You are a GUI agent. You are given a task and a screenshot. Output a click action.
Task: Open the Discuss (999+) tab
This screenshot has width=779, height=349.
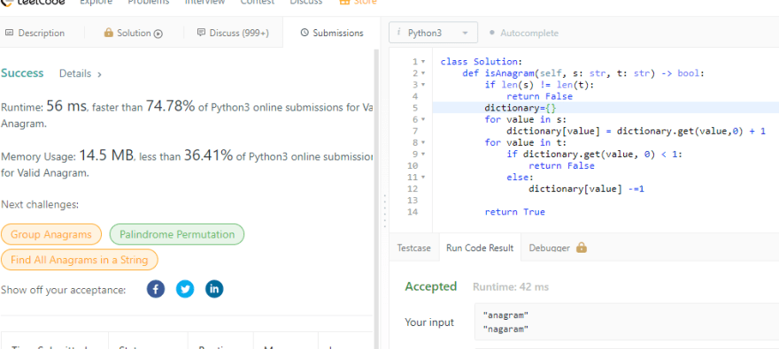(233, 33)
